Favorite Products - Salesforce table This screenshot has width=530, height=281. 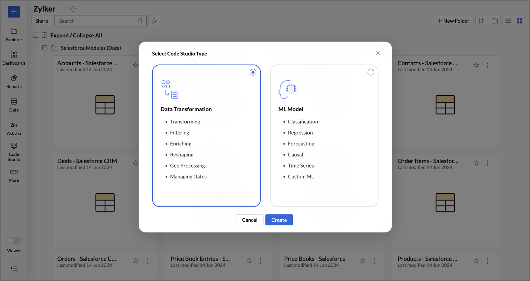point(476,261)
